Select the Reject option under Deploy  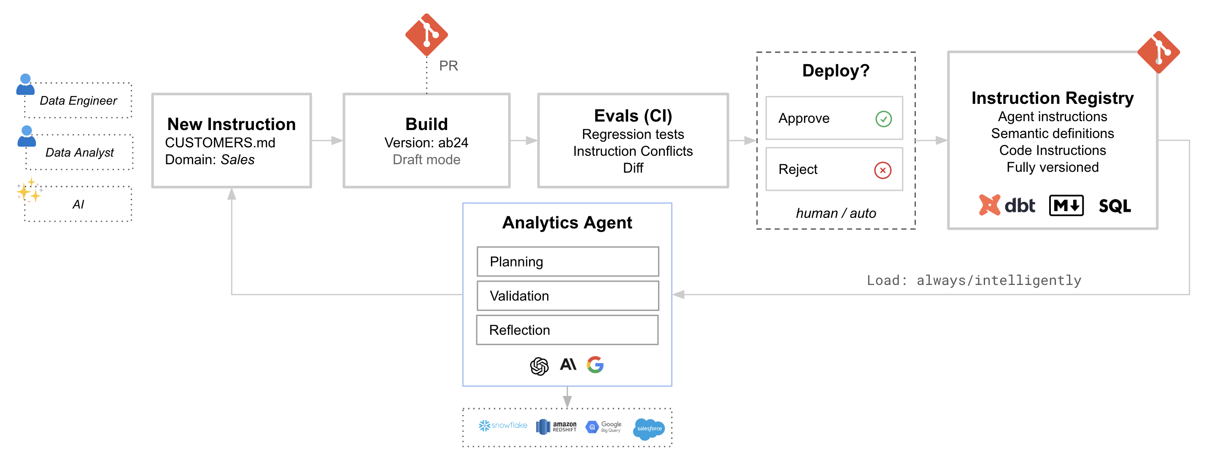point(834,169)
